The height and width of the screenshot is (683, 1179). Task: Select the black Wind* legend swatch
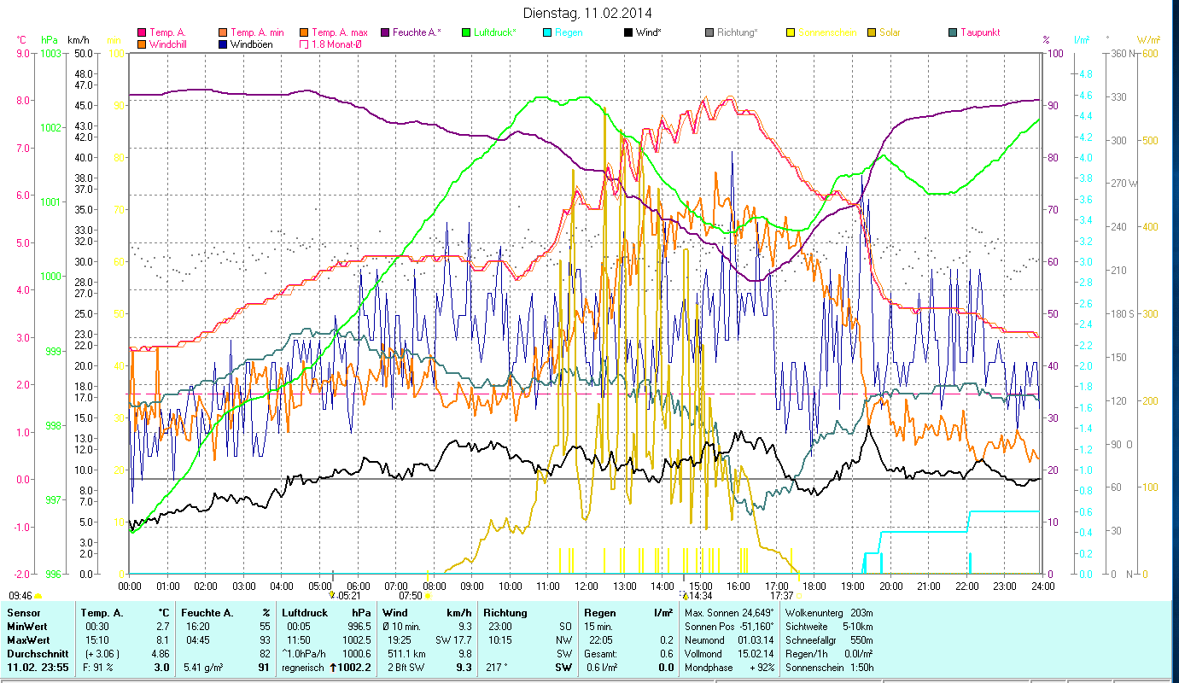tap(628, 32)
